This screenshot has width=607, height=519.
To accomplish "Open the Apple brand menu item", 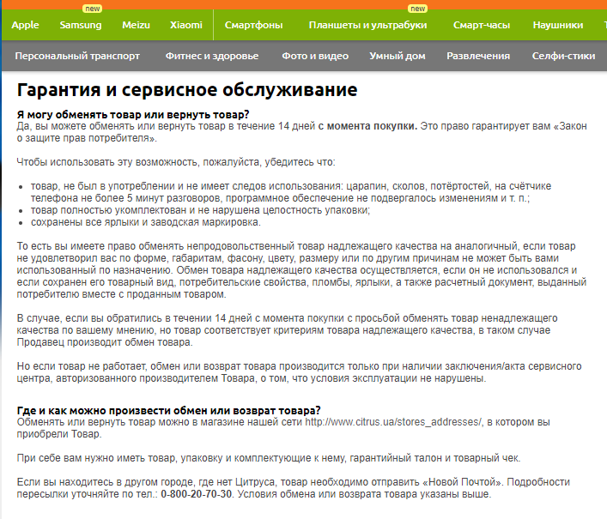I will (25, 25).
